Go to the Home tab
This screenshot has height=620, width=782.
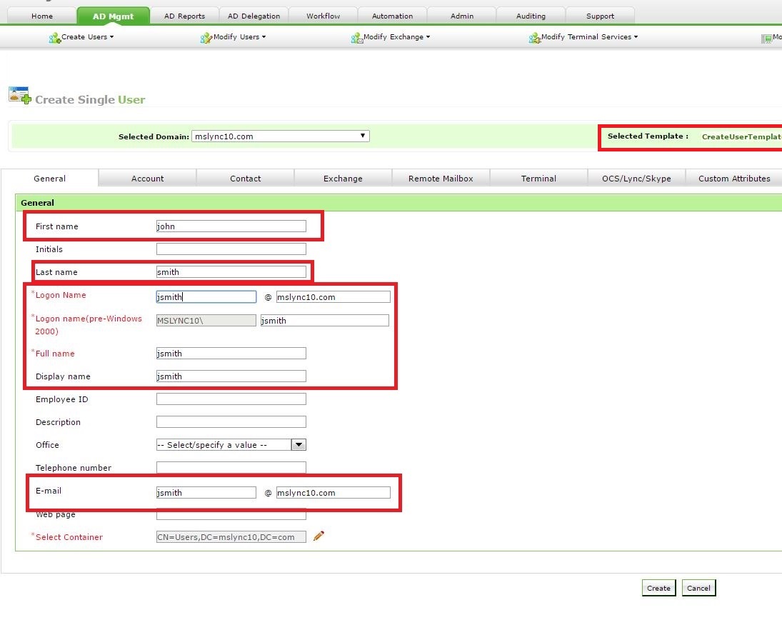42,16
